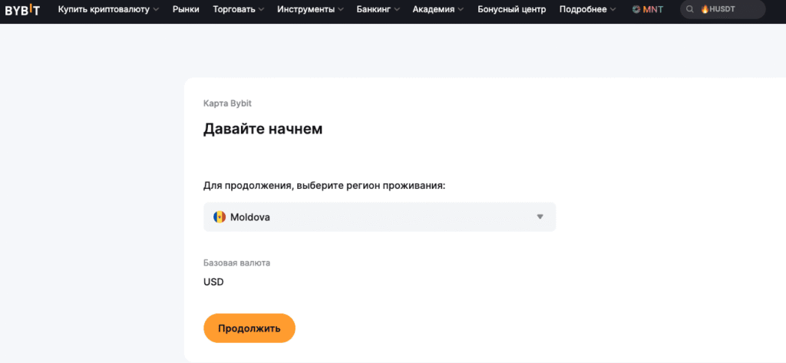The height and width of the screenshot is (363, 786).
Task: Focus the HUSDT search field
Action: click(x=722, y=9)
